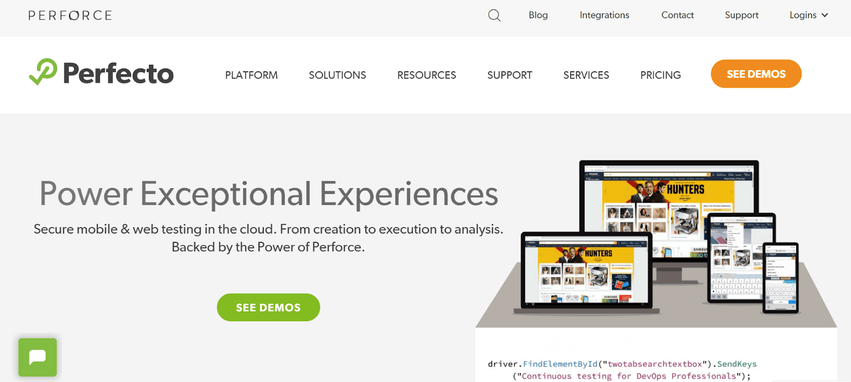The height and width of the screenshot is (382, 851).
Task: Open the Blog link
Action: coord(538,15)
